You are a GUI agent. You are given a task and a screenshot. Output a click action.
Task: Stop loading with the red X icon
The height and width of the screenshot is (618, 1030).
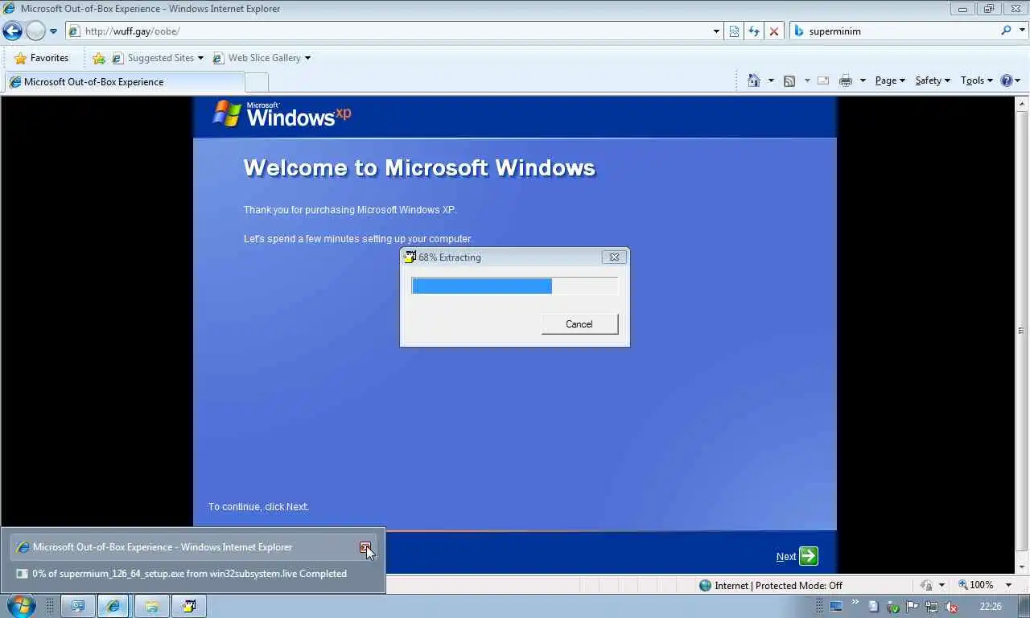(774, 31)
